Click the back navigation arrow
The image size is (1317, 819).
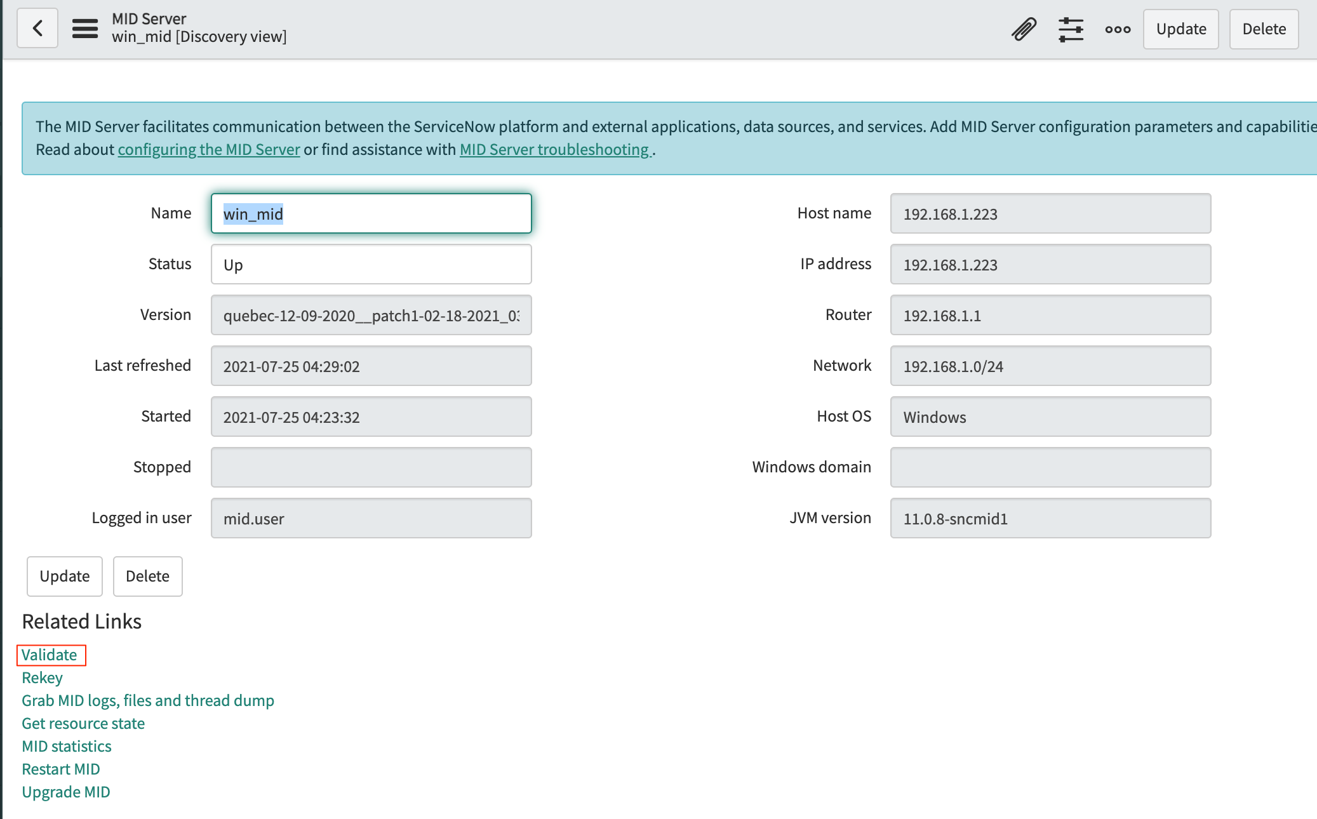click(37, 28)
